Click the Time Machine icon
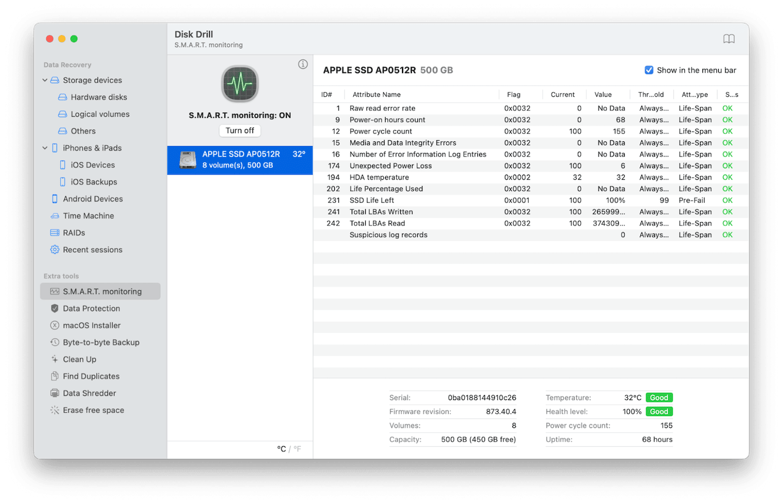Viewport: 783px width, 504px height. 56,215
